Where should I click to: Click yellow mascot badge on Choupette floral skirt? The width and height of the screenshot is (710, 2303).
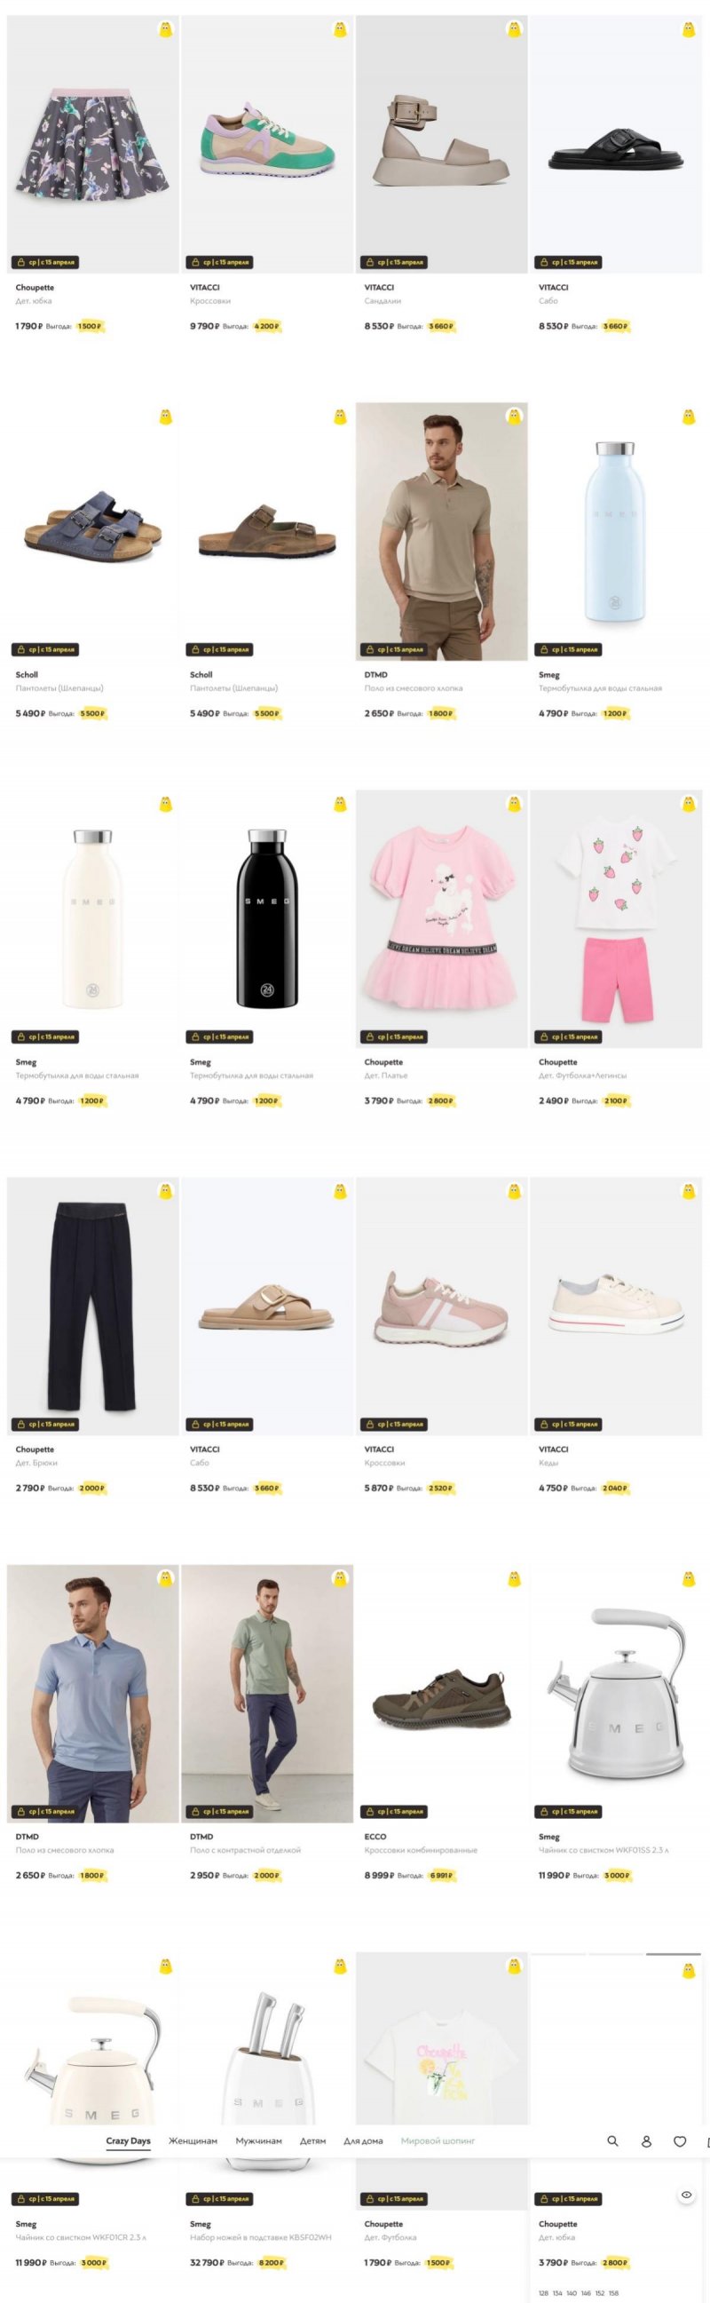coord(165,29)
